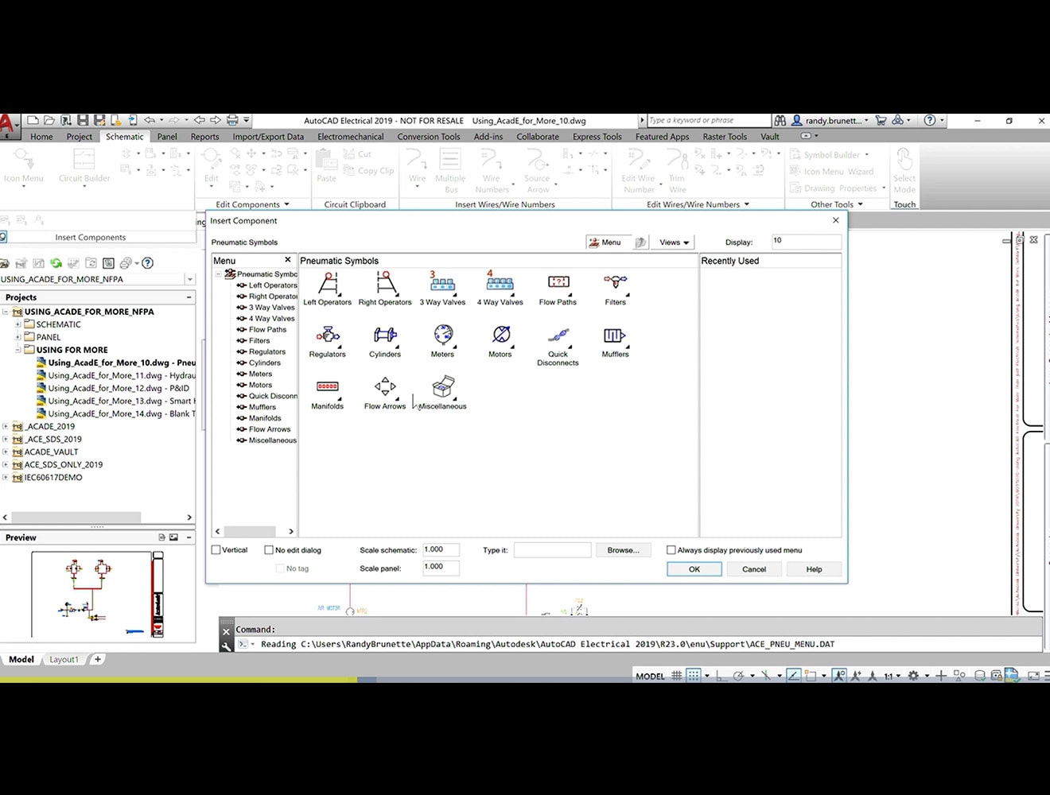Image resolution: width=1050 pixels, height=795 pixels.
Task: Click the Browse button in the dialog
Action: tap(623, 549)
